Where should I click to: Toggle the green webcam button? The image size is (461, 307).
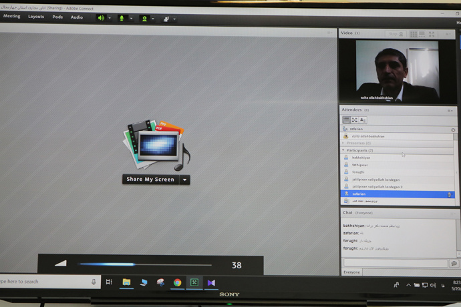click(x=144, y=18)
